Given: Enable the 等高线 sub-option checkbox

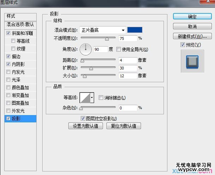Looking at the screenshot, I should (x=13, y=41).
